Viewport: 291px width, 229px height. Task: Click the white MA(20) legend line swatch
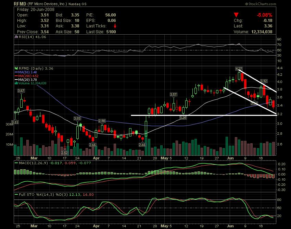[x=16, y=80]
